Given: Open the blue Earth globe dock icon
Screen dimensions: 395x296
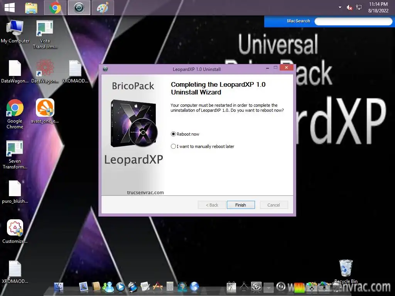Looking at the screenshot, I should [194, 286].
